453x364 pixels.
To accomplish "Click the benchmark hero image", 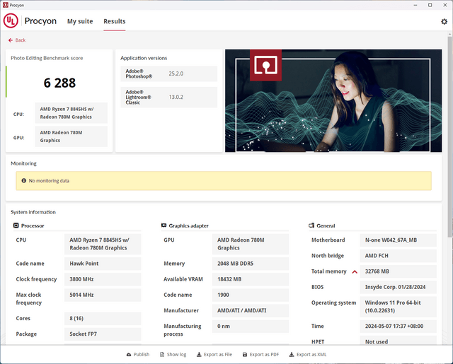I will point(333,100).
